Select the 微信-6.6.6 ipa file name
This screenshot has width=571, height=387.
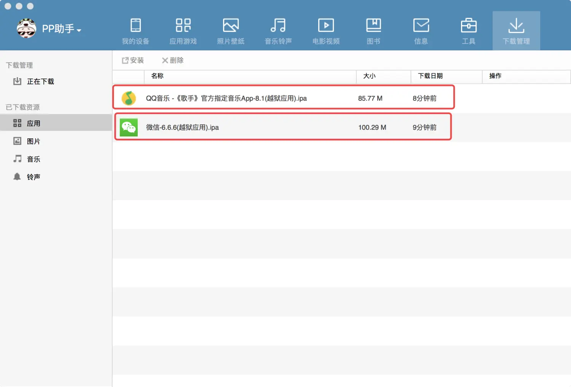[182, 128]
